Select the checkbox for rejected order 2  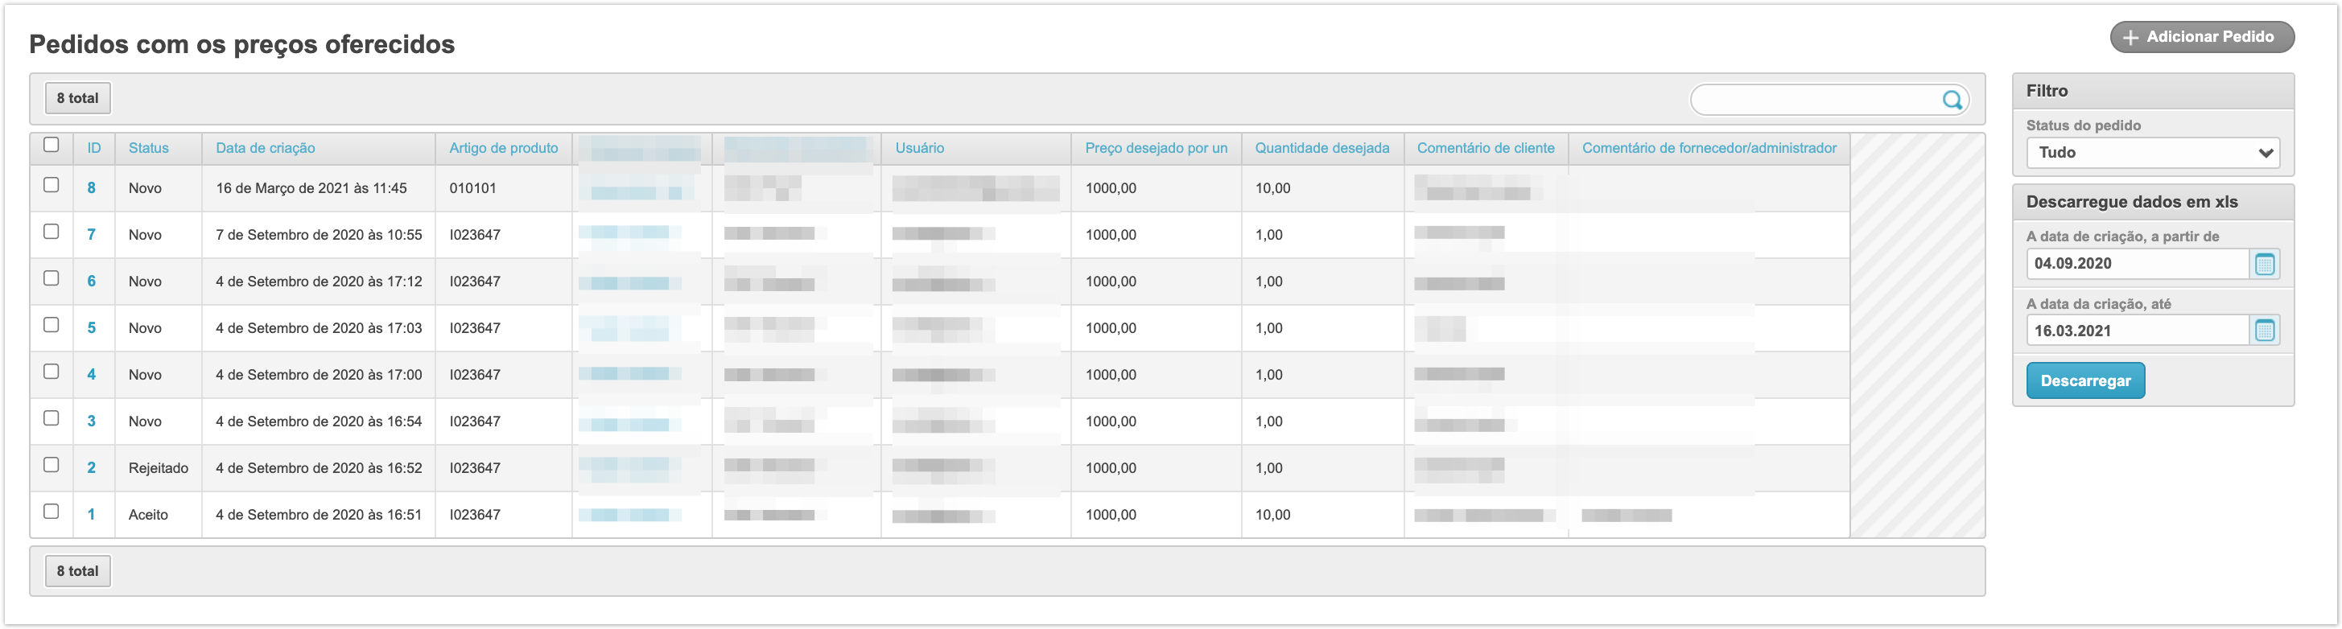click(52, 466)
